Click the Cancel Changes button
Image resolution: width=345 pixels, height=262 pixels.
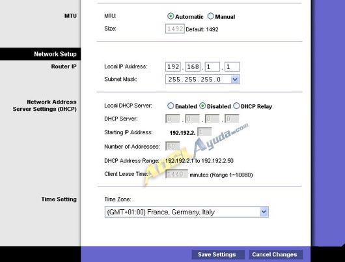[275, 255]
